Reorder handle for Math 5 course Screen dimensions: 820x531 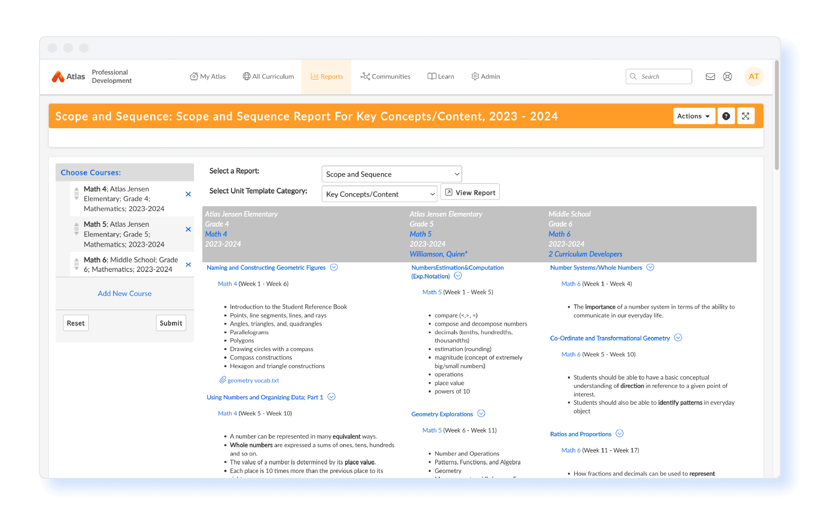(x=77, y=229)
